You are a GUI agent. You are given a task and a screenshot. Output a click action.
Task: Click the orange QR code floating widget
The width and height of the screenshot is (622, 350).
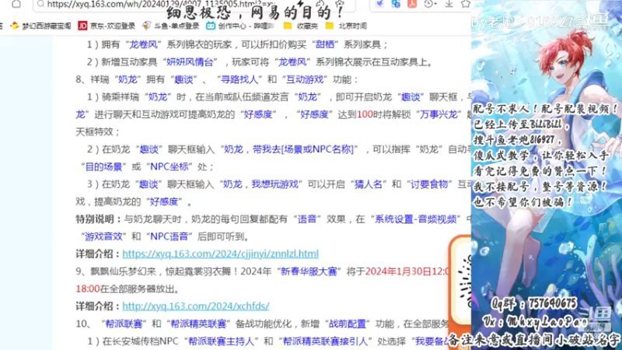(x=460, y=292)
